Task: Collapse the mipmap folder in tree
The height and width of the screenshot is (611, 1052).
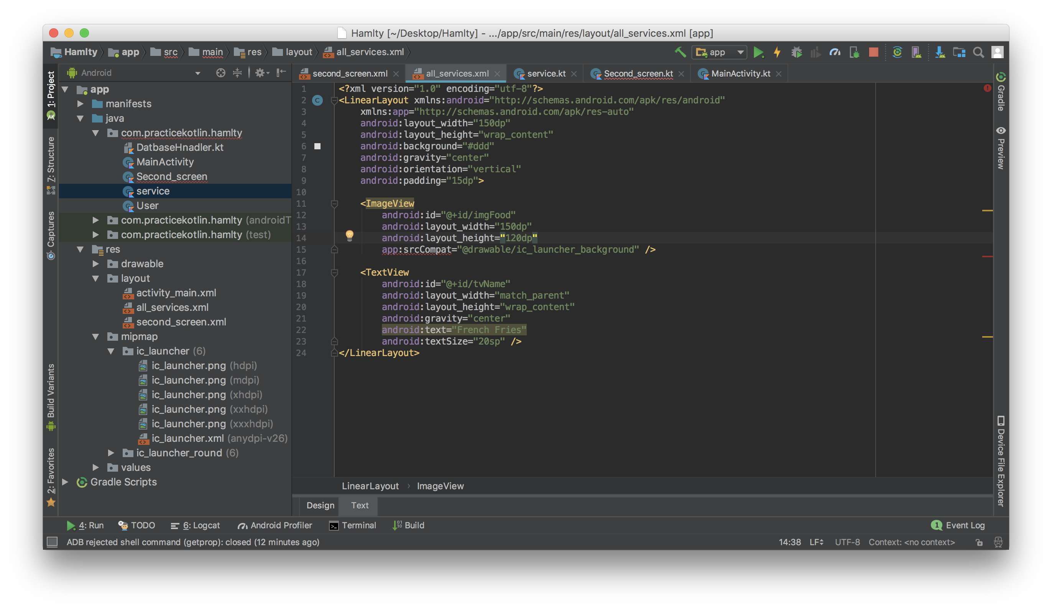Action: click(x=95, y=337)
